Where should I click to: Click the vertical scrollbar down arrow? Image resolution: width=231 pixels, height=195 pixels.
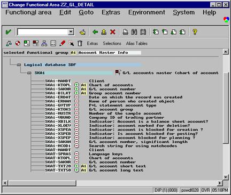226,177
